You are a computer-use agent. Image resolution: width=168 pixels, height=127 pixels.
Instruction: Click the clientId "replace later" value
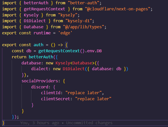coord(83,93)
